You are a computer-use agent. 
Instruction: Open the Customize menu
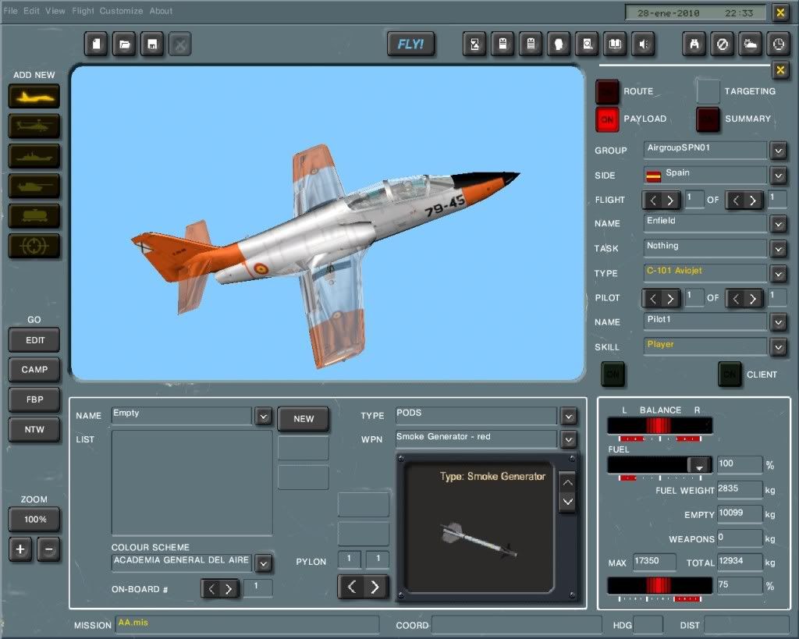(119, 11)
